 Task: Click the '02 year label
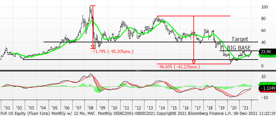[x=19, y=108]
